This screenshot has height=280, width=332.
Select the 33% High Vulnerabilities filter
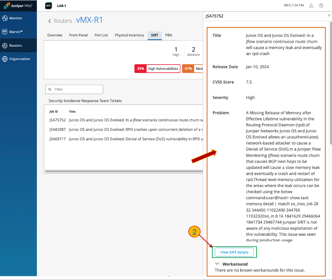tap(157, 69)
